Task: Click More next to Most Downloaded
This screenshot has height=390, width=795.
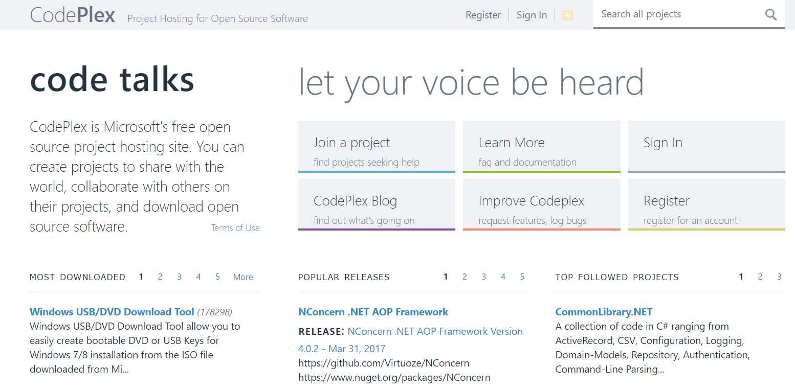Action: (243, 277)
